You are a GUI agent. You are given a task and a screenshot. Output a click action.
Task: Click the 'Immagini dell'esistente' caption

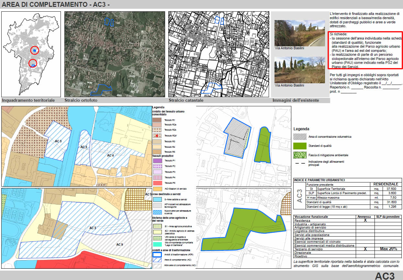[296, 100]
